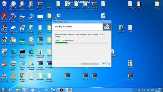This screenshot has height=92, width=163.
Task: Launch VLC media player
Action: coord(13,77)
